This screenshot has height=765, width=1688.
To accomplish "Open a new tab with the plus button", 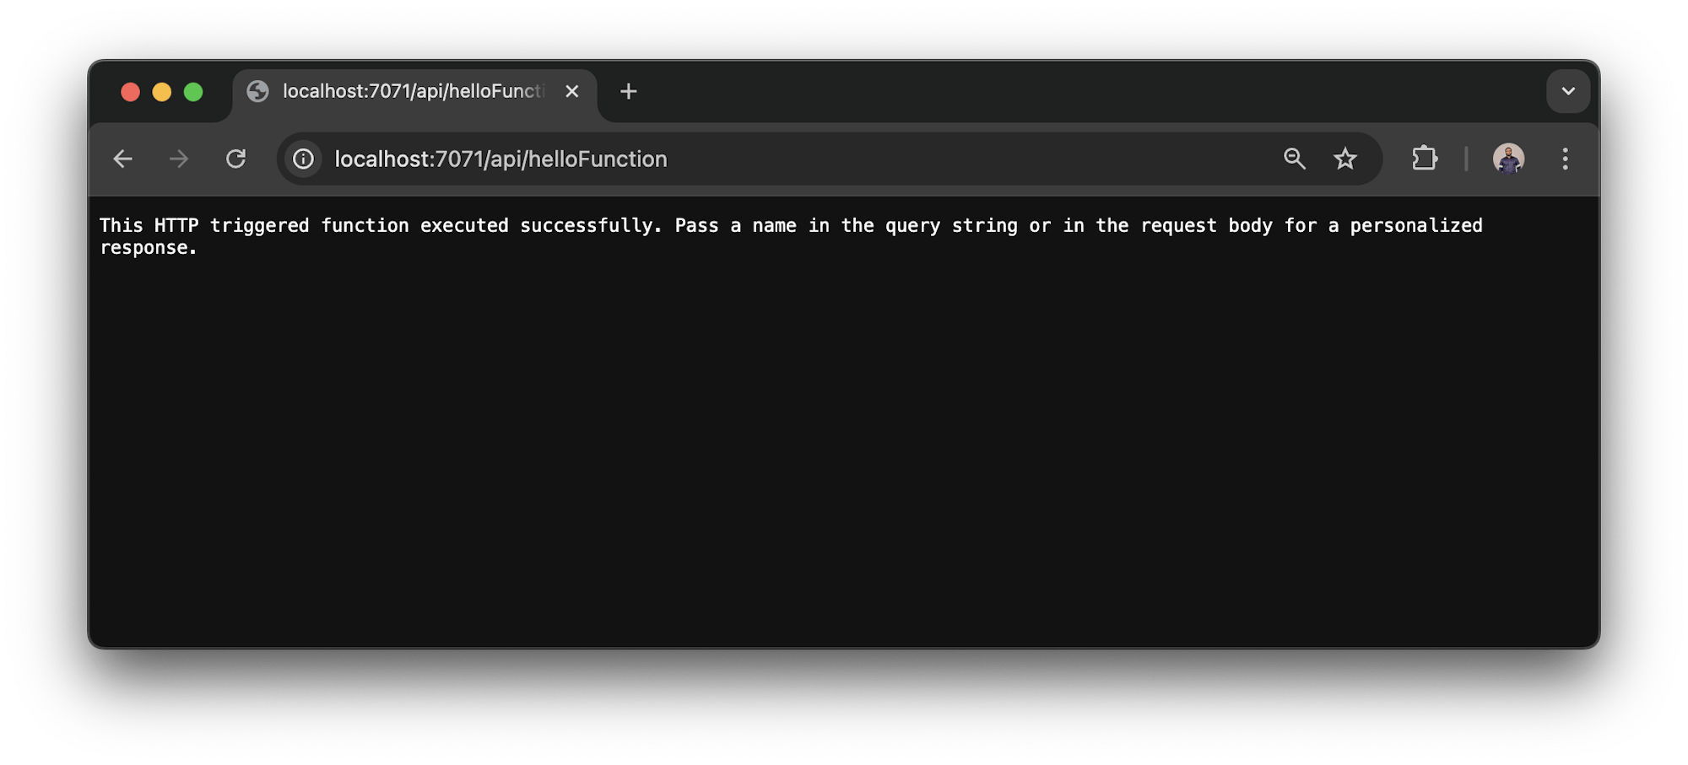I will coord(628,91).
